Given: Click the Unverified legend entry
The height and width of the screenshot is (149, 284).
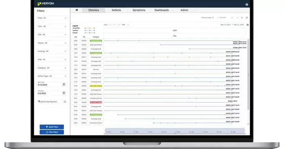Looking at the screenshot, I should coord(84,28).
